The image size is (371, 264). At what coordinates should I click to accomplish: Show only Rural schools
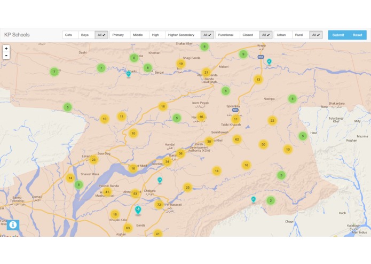click(301, 35)
